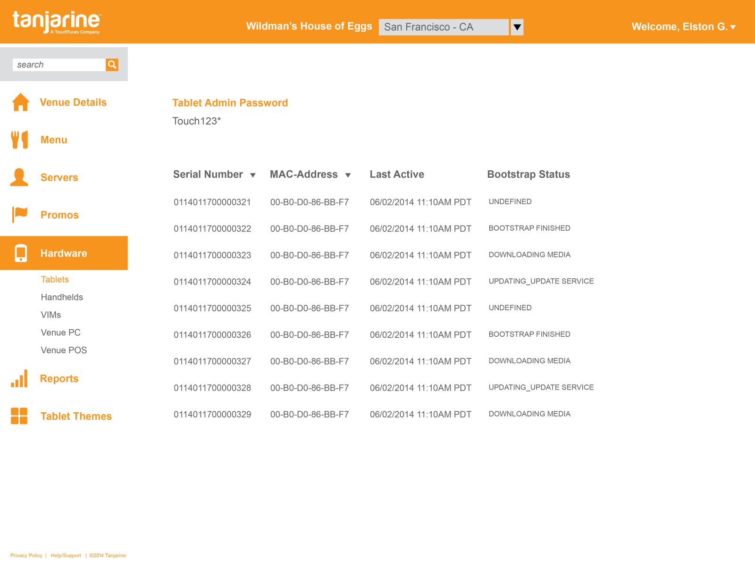Select serial number 0114011700000322
This screenshot has width=755, height=566.
(x=212, y=229)
